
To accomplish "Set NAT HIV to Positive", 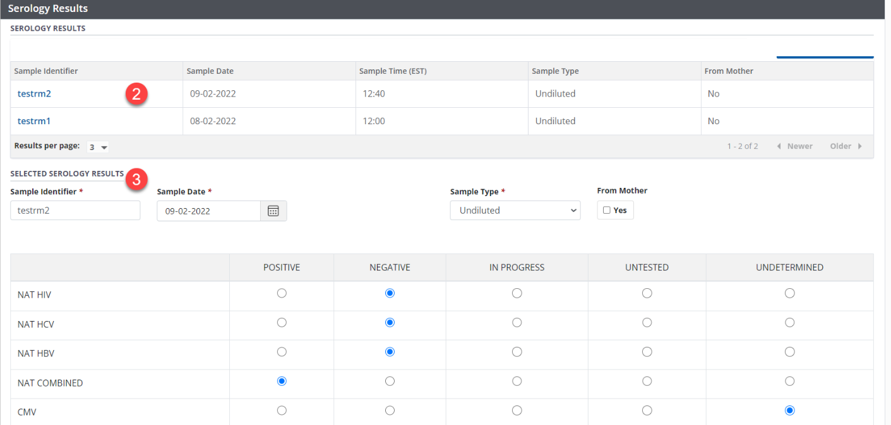I will [282, 293].
